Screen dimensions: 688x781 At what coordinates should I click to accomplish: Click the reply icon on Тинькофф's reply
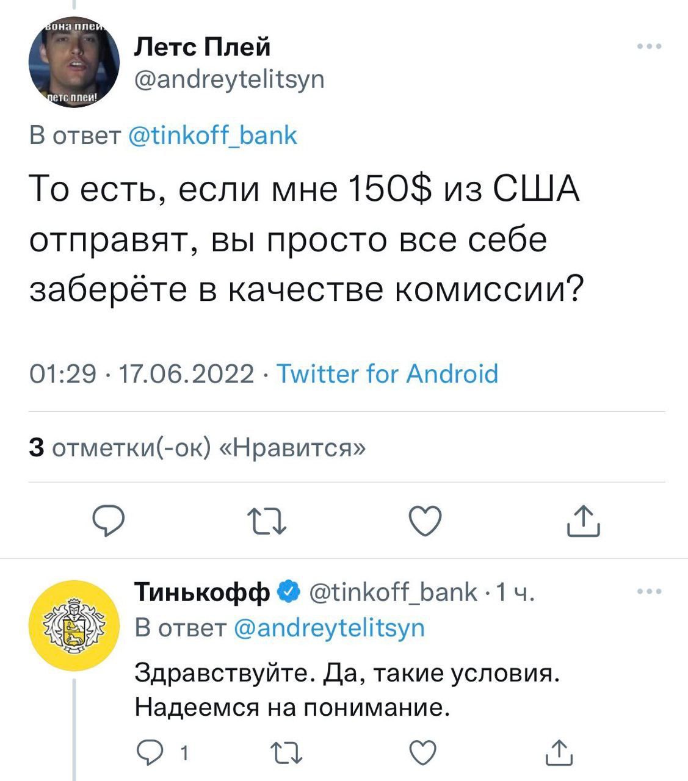150,754
